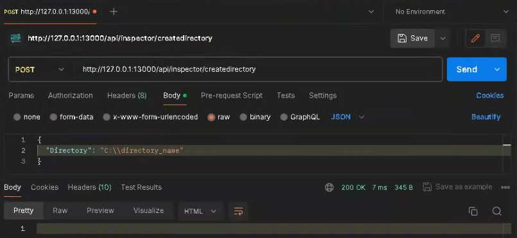The image size is (517, 238).
Task: Select the form-data radio button
Action: (x=53, y=117)
